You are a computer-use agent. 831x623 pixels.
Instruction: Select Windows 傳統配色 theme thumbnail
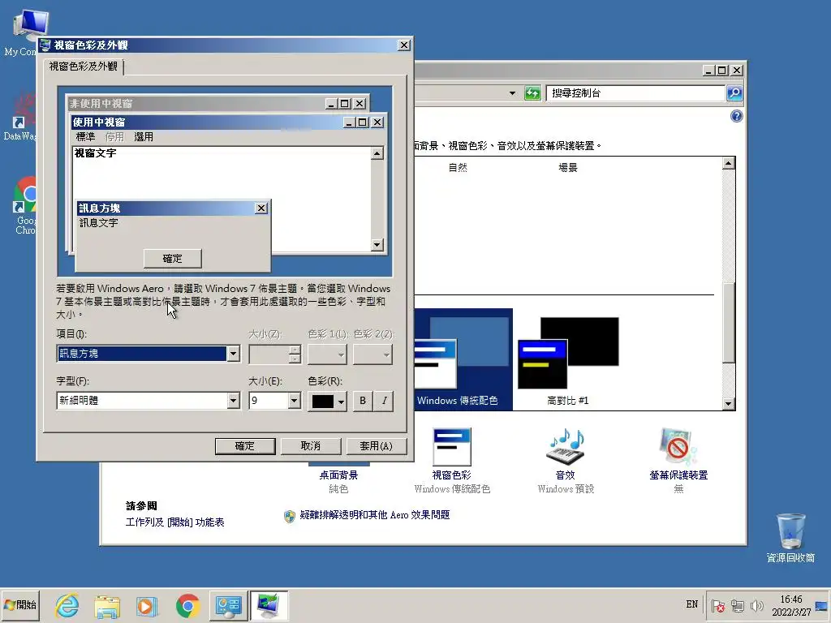tap(463, 359)
